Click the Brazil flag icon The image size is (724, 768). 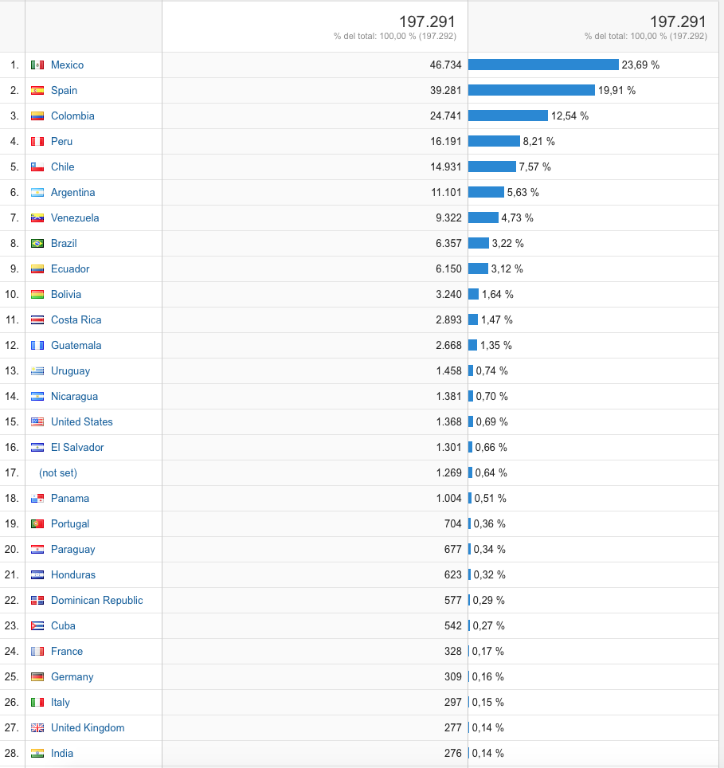tap(37, 244)
